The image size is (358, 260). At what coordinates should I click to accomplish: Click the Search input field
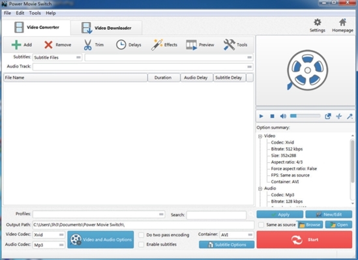click(x=216, y=215)
